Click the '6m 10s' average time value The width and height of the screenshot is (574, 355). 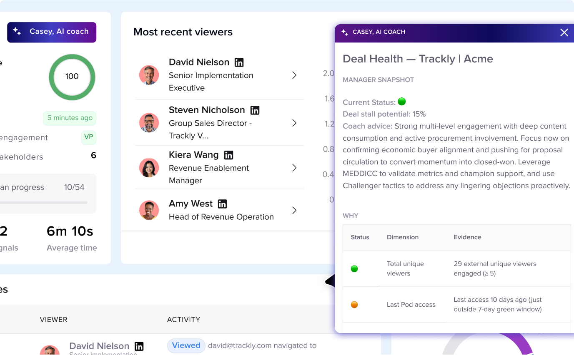pos(70,231)
